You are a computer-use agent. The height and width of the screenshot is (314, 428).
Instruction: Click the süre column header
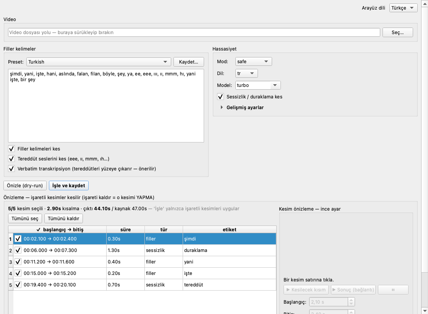pos(126,229)
